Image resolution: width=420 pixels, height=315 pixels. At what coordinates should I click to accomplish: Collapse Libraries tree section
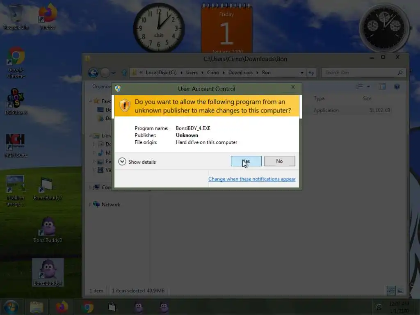(x=90, y=135)
